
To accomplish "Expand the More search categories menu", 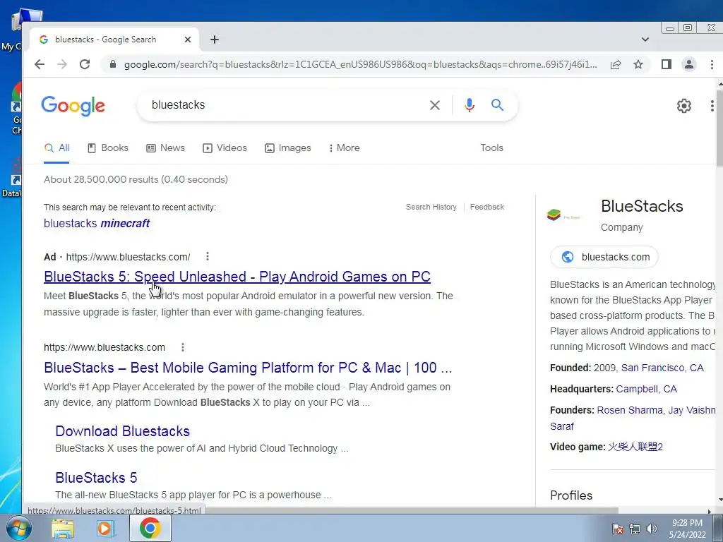I will [344, 148].
